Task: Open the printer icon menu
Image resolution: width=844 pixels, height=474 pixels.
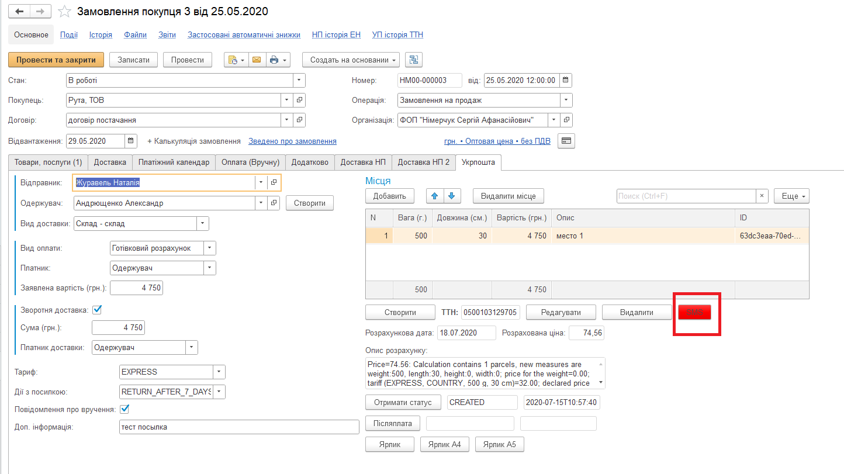Action: (277, 60)
